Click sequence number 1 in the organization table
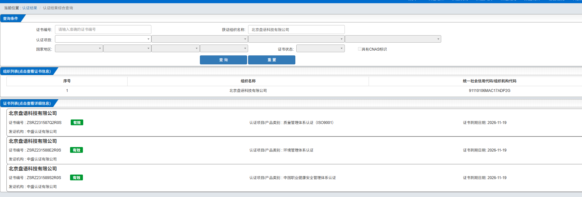The width and height of the screenshot is (582, 197). [x=67, y=91]
